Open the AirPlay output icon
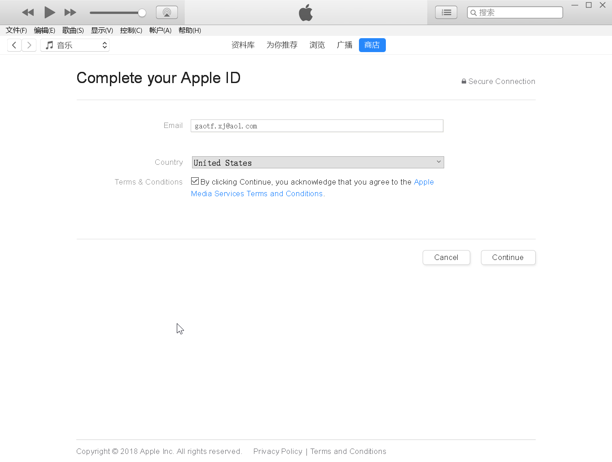 coord(167,13)
